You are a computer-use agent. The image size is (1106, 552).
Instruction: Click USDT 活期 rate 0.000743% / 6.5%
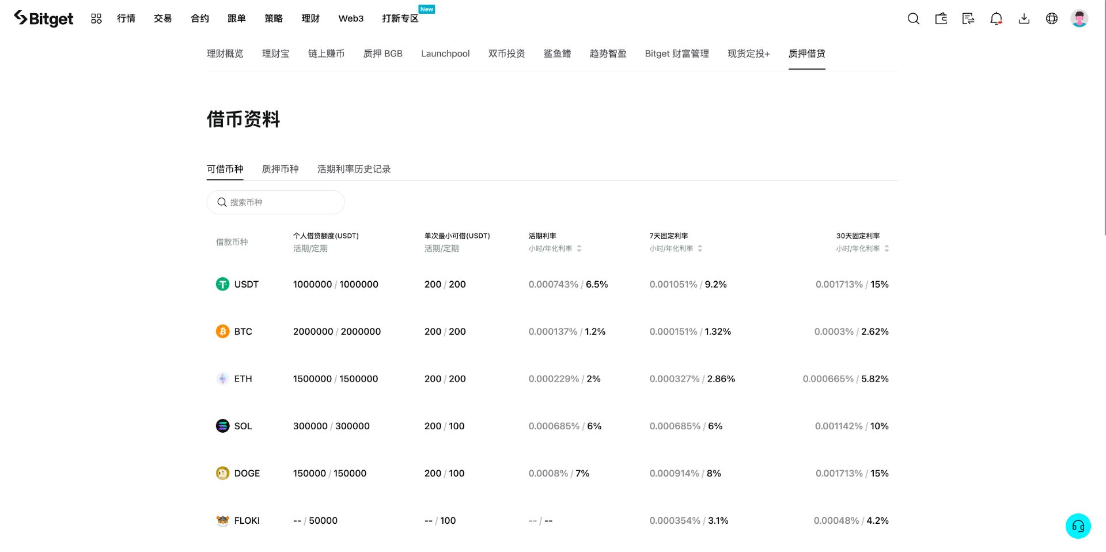coord(569,284)
